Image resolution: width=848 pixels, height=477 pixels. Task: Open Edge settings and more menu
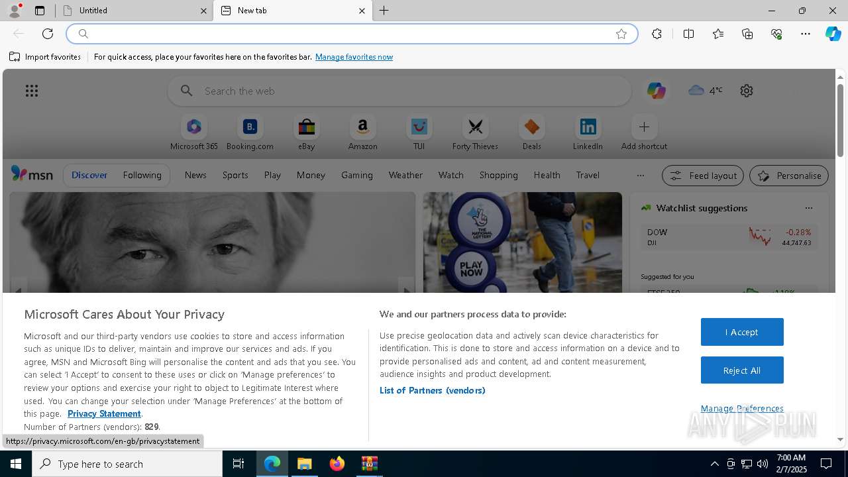click(806, 34)
